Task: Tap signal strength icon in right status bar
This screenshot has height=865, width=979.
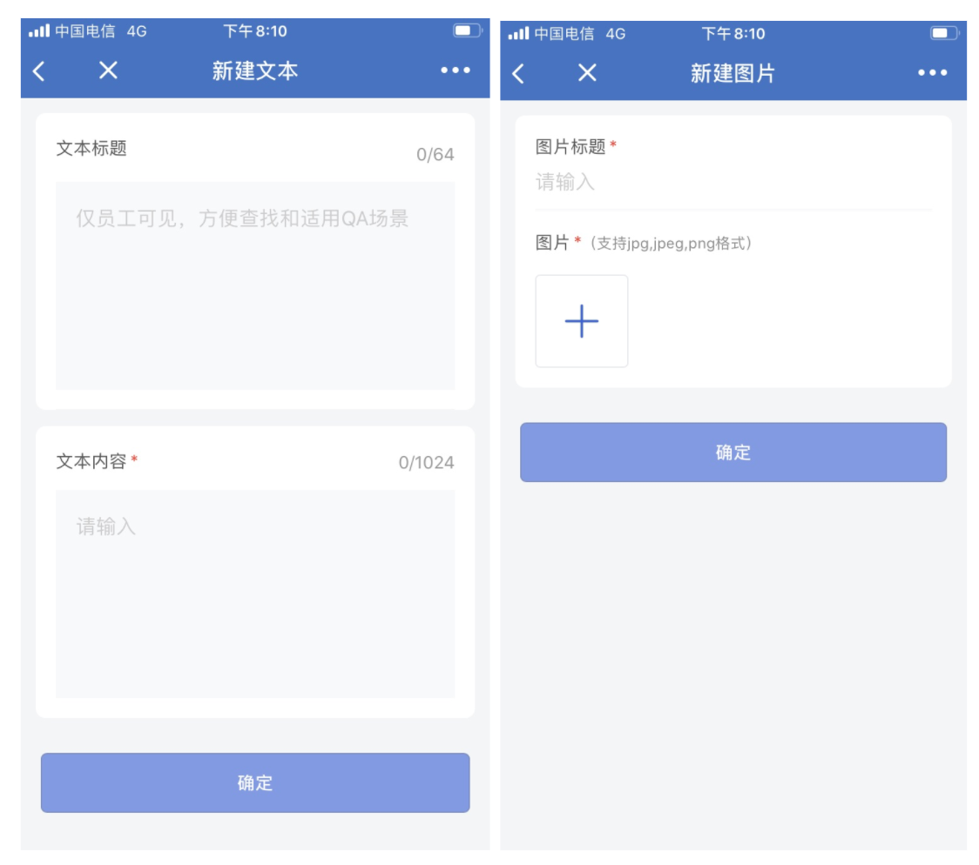Action: 518,33
